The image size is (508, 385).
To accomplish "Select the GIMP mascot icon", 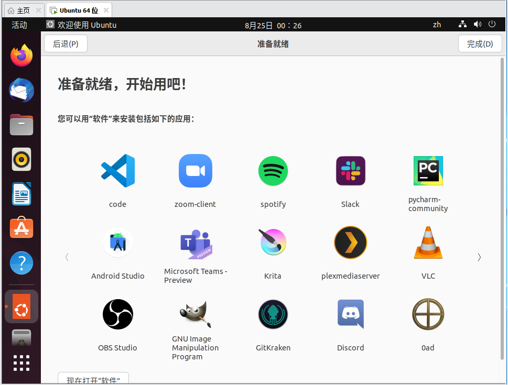I will click(196, 314).
